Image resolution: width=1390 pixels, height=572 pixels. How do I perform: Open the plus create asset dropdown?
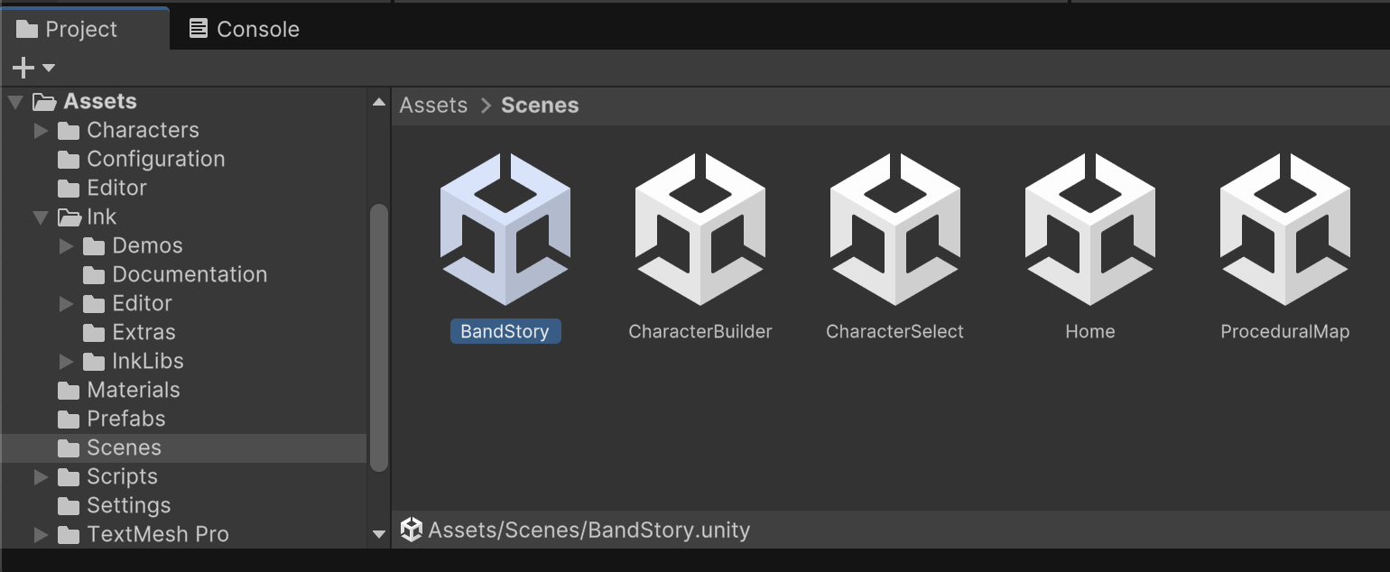33,68
